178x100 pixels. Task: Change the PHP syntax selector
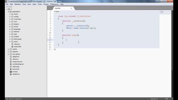(167, 99)
